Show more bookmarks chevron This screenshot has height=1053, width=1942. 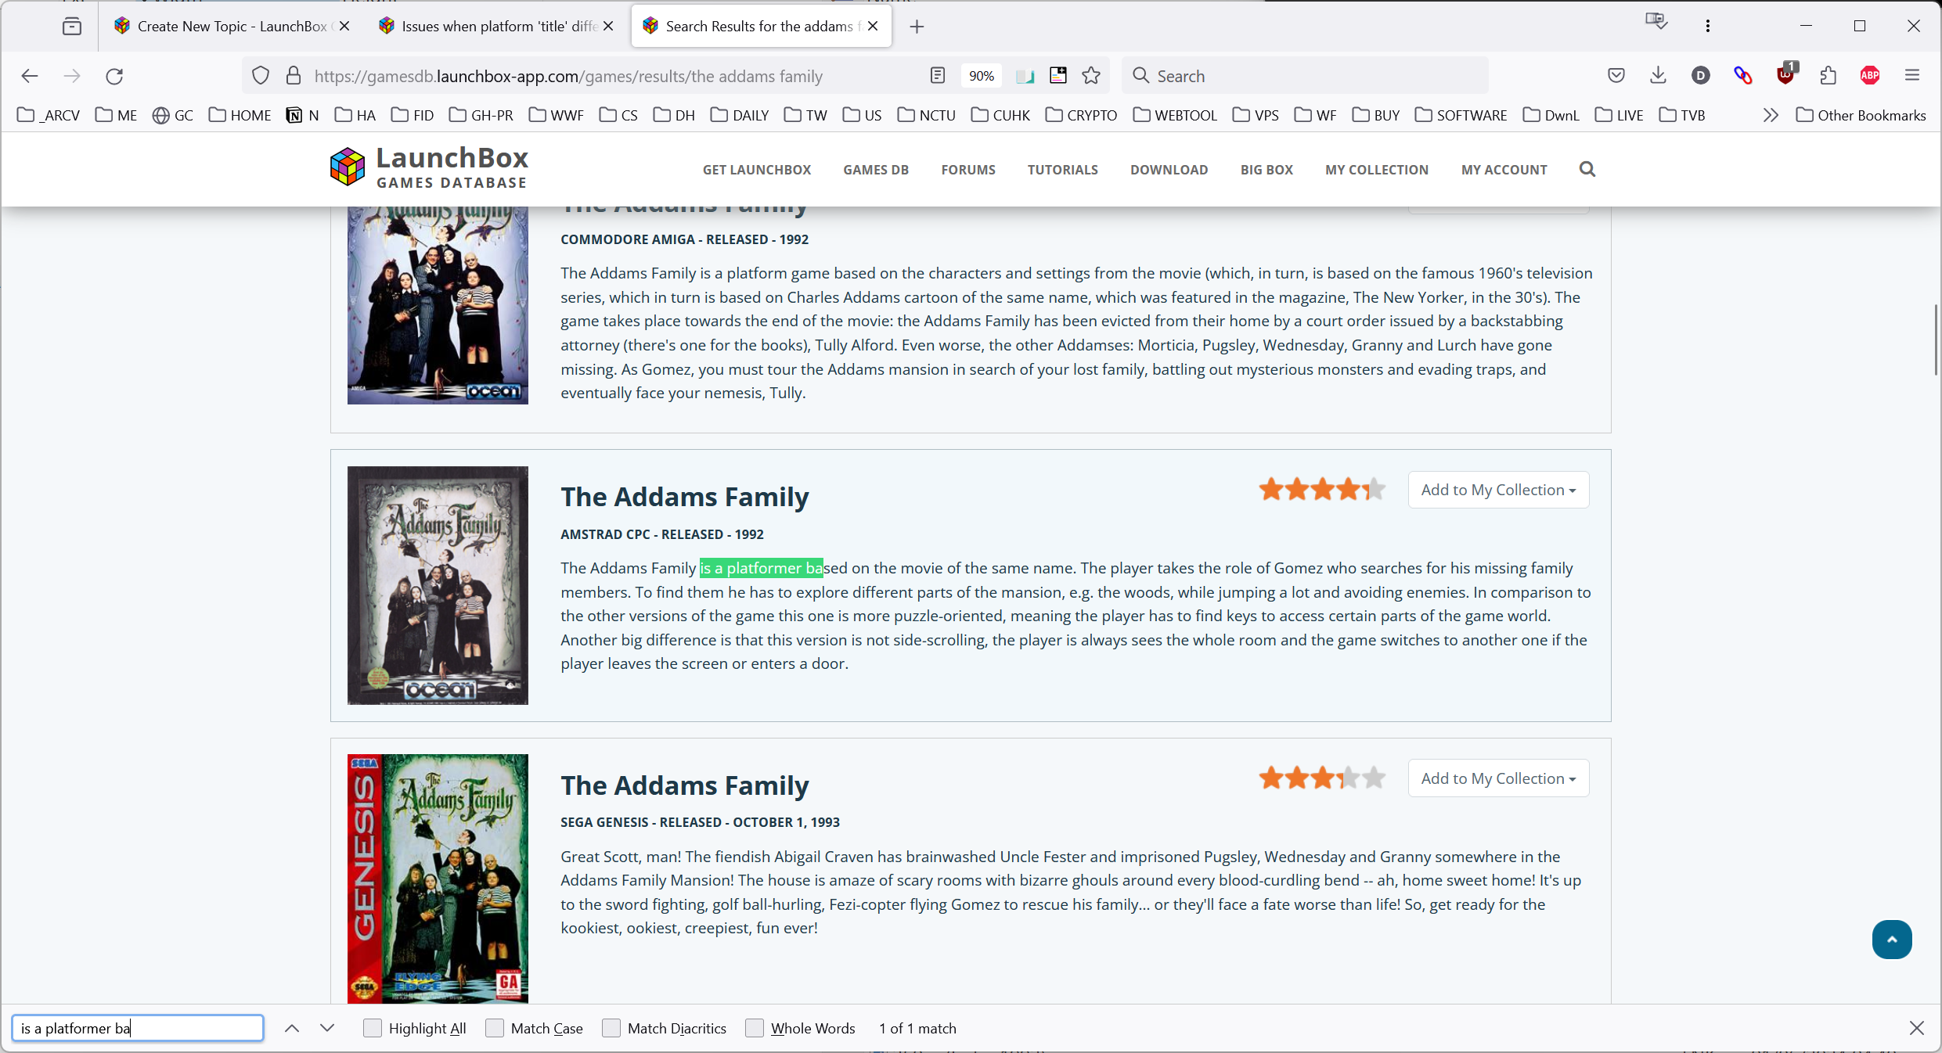pyautogui.click(x=1771, y=115)
